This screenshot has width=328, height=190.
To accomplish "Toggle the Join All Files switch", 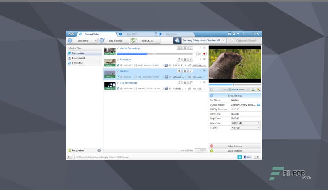I will [x=200, y=150].
